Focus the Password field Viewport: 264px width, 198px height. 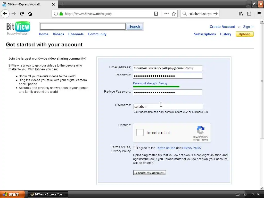coord(168,76)
